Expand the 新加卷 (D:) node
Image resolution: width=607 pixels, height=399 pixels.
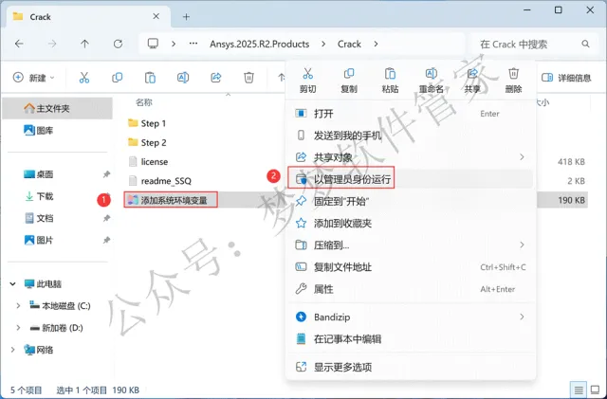point(18,328)
